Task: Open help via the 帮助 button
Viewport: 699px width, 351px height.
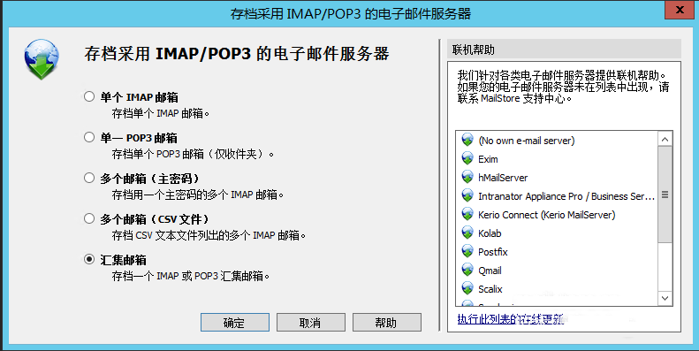Action: (386, 323)
